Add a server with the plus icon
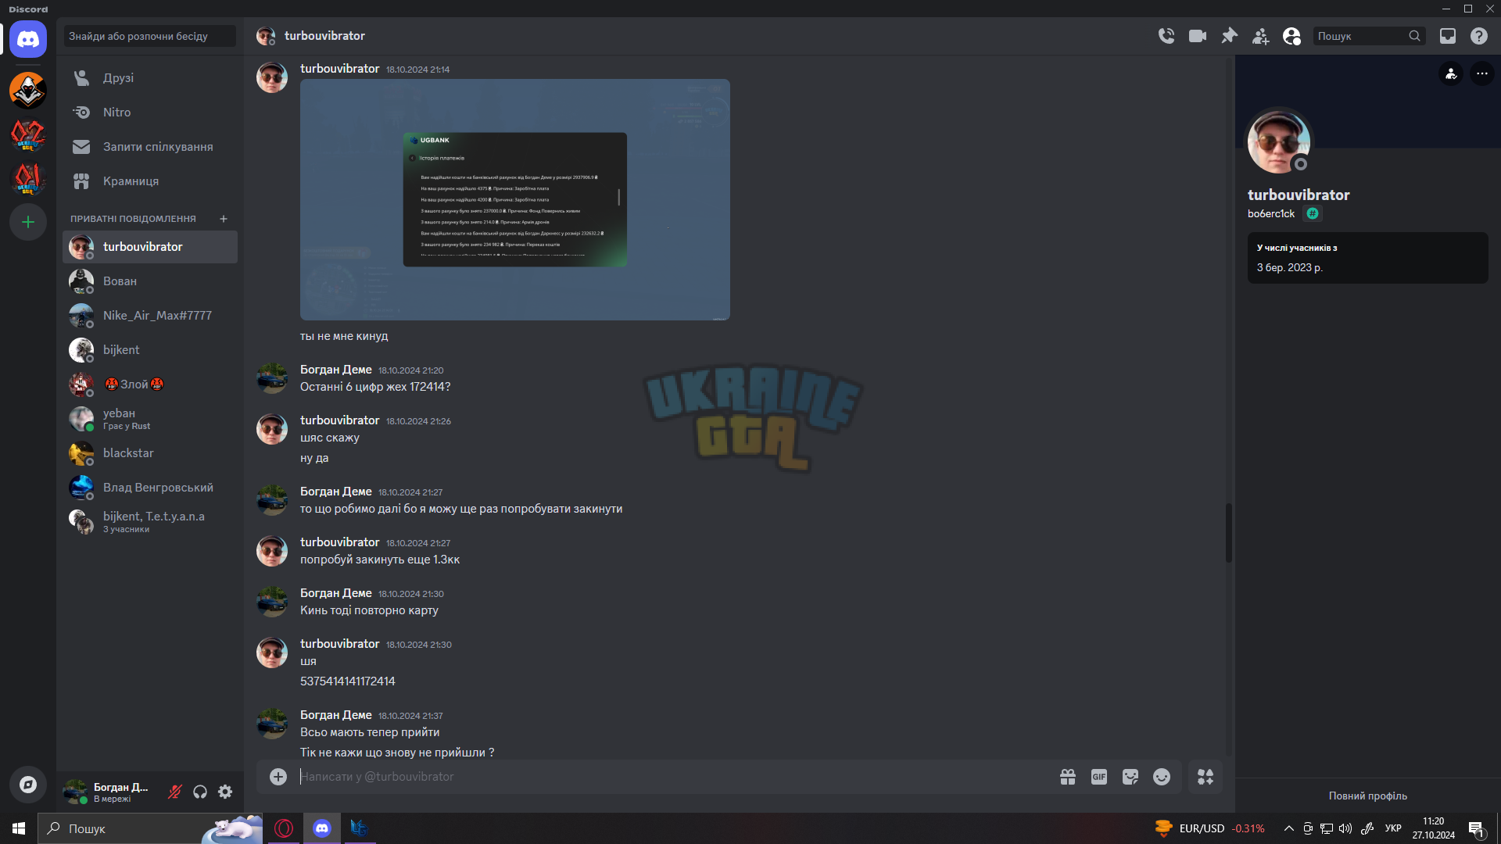Viewport: 1501px width, 844px height. (28, 222)
